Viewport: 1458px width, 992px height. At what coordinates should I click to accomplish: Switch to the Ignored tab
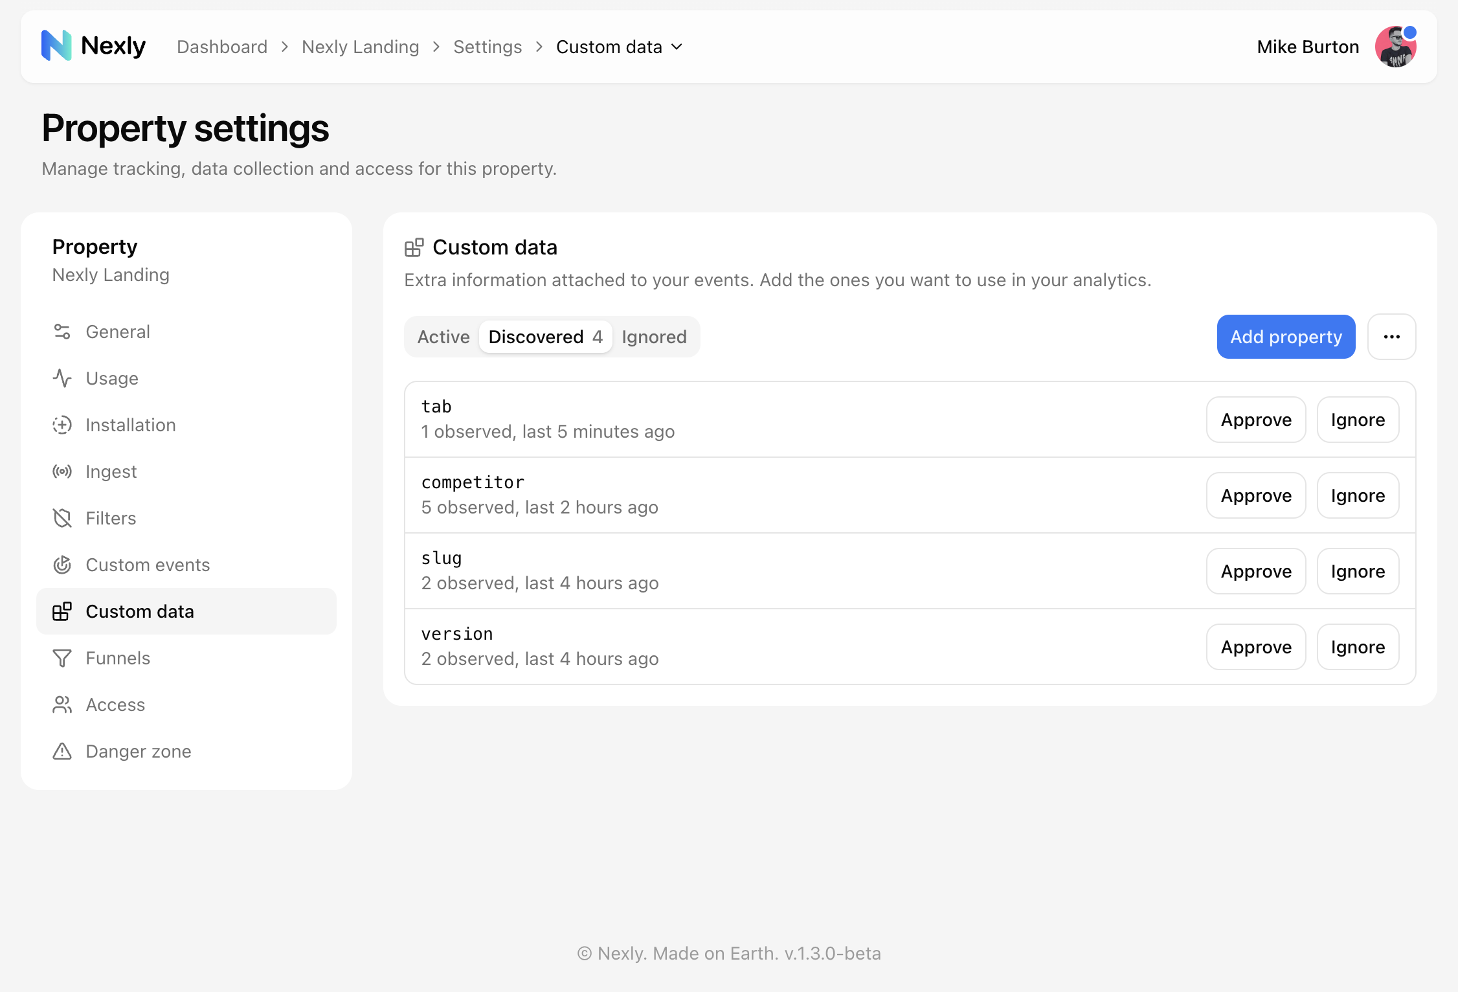coord(655,337)
